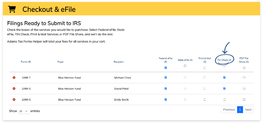263x124 pixels.
Task: Click Blue Horizon Fund in Michael Chen row
Action: (69, 78)
